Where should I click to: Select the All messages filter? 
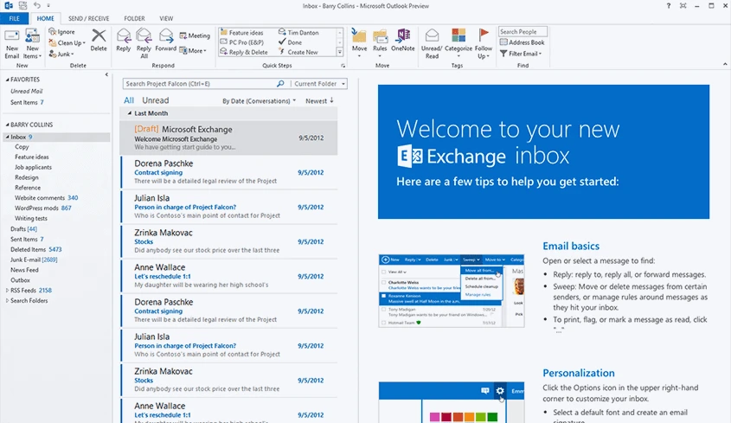pyautogui.click(x=129, y=101)
